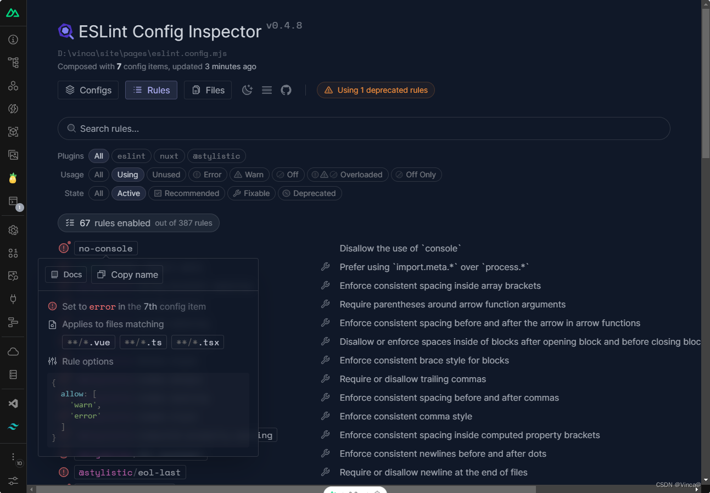
Task: Open the Overview info icon in sidebar
Action: [13, 40]
